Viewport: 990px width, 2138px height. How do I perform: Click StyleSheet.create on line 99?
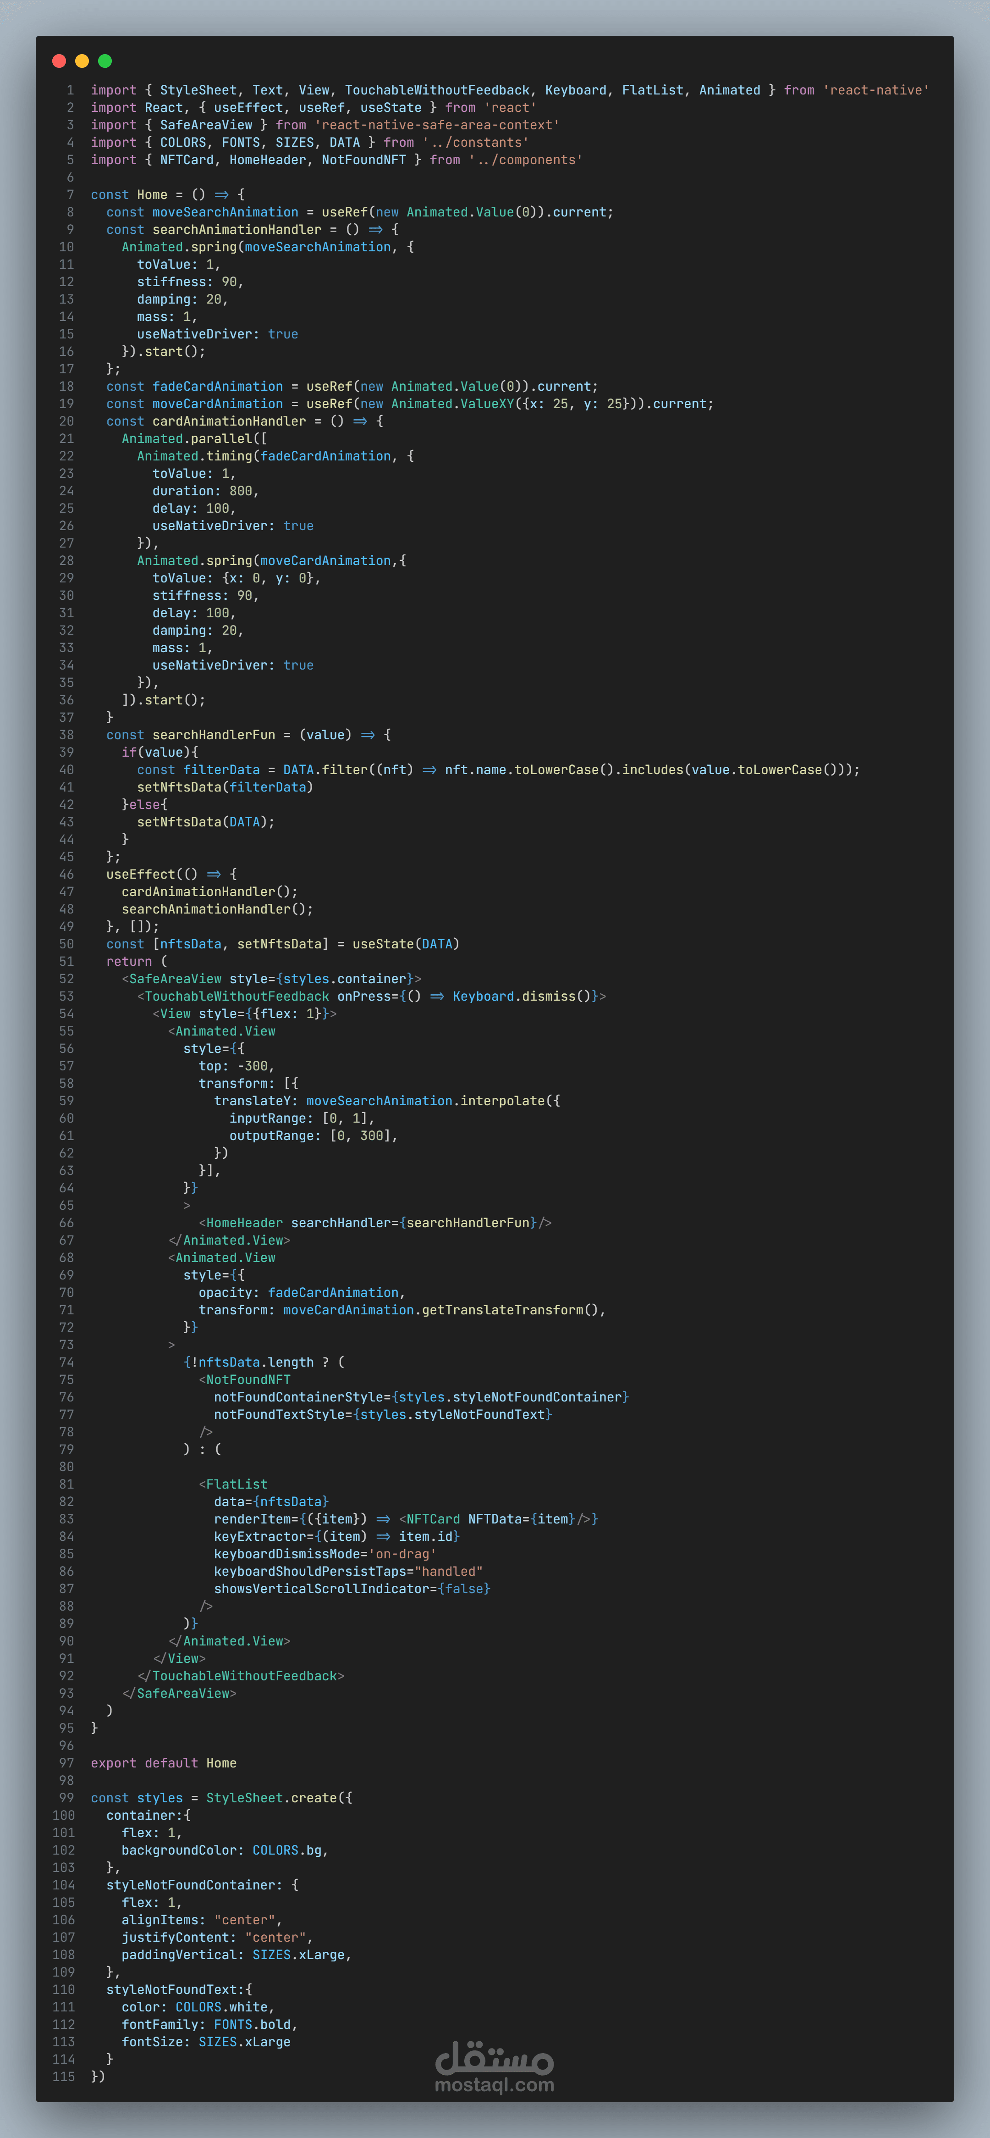[271, 1798]
